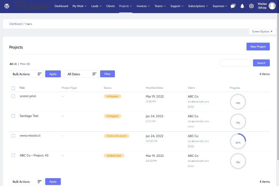The image size is (279, 186).
Task: Click the projects search input field
Action: 236,63
